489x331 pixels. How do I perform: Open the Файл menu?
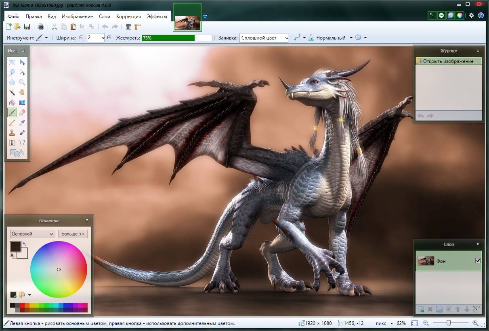(13, 17)
